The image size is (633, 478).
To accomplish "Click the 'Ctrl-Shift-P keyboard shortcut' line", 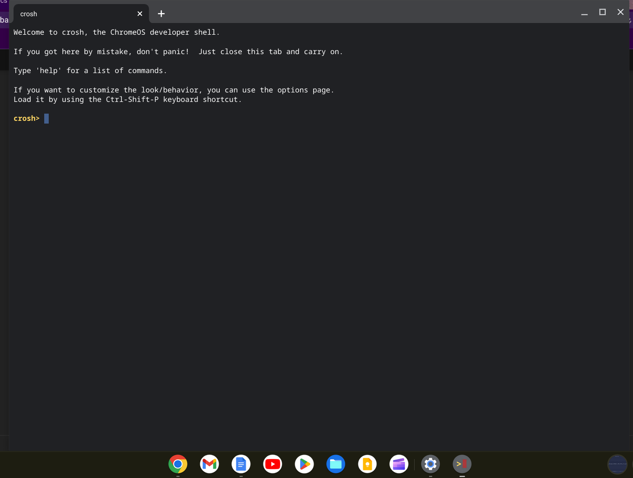I will point(128,100).
